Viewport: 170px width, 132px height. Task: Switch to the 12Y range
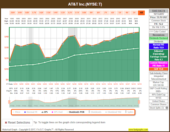coord(70,13)
